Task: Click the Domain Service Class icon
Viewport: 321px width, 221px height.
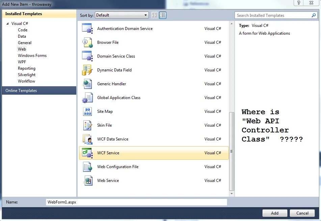Action: tap(87, 56)
